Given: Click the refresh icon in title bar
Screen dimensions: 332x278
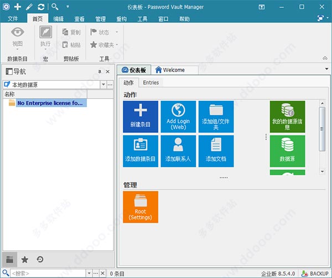Looking at the screenshot, I should (x=41, y=7).
